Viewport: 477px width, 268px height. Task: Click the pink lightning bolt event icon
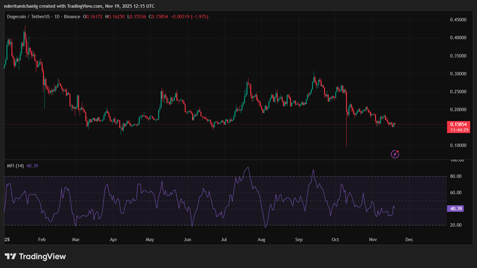(395, 154)
